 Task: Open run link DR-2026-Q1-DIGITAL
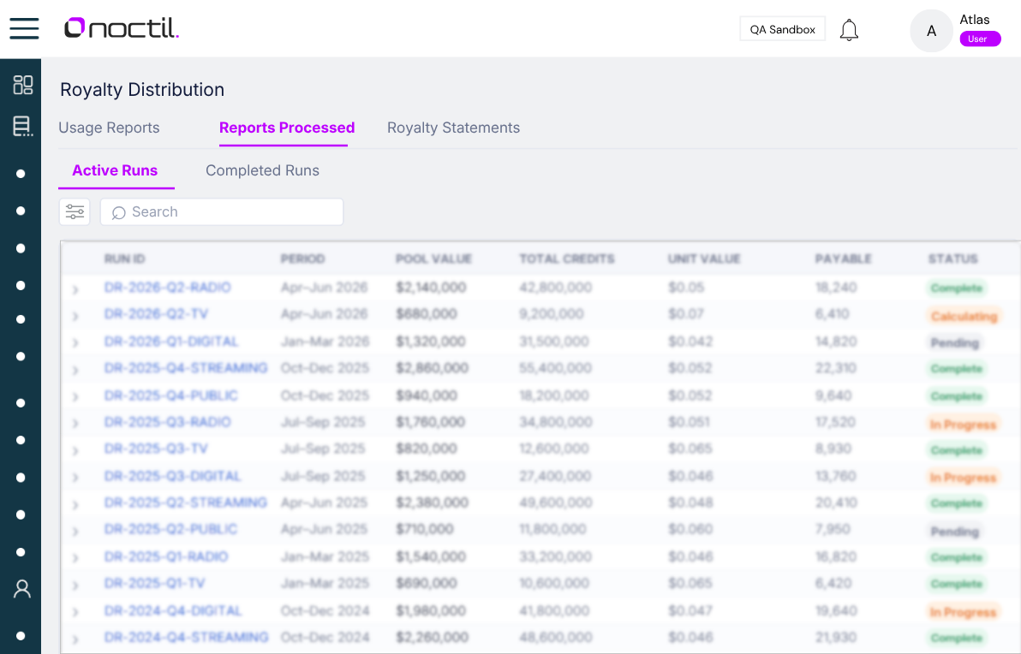(x=171, y=341)
